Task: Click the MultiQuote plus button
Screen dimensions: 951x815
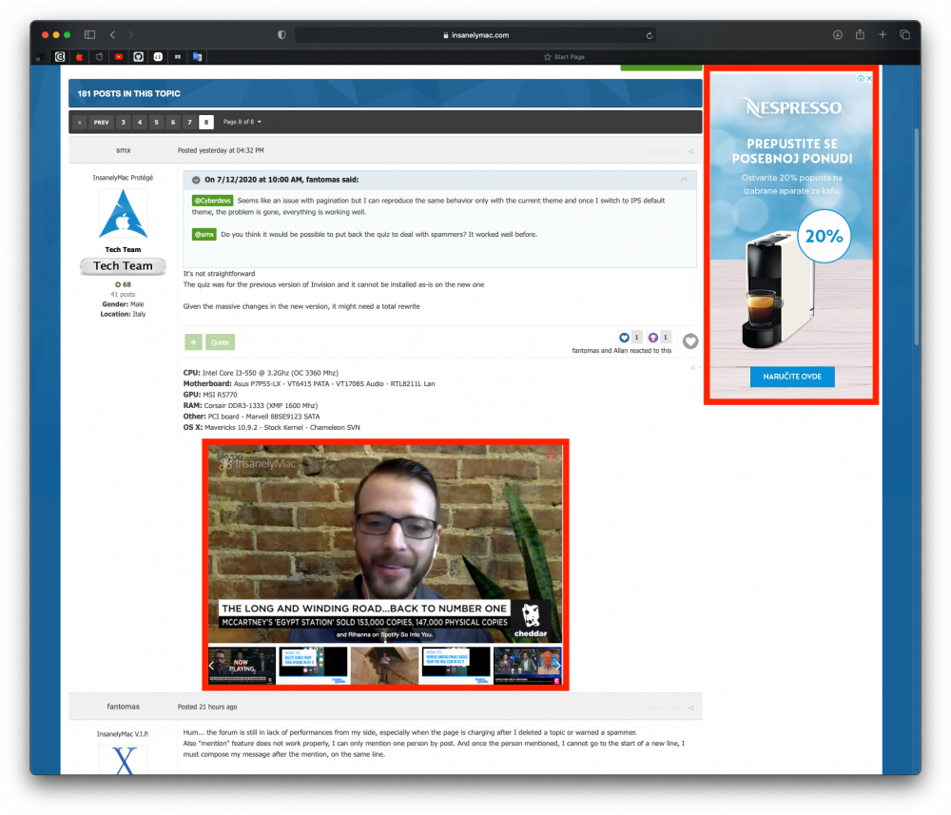Action: click(193, 342)
